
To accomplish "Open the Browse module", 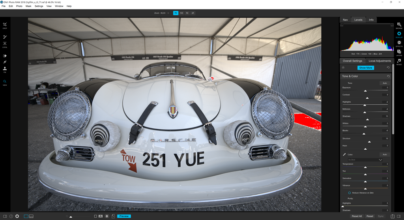I will (399, 25).
